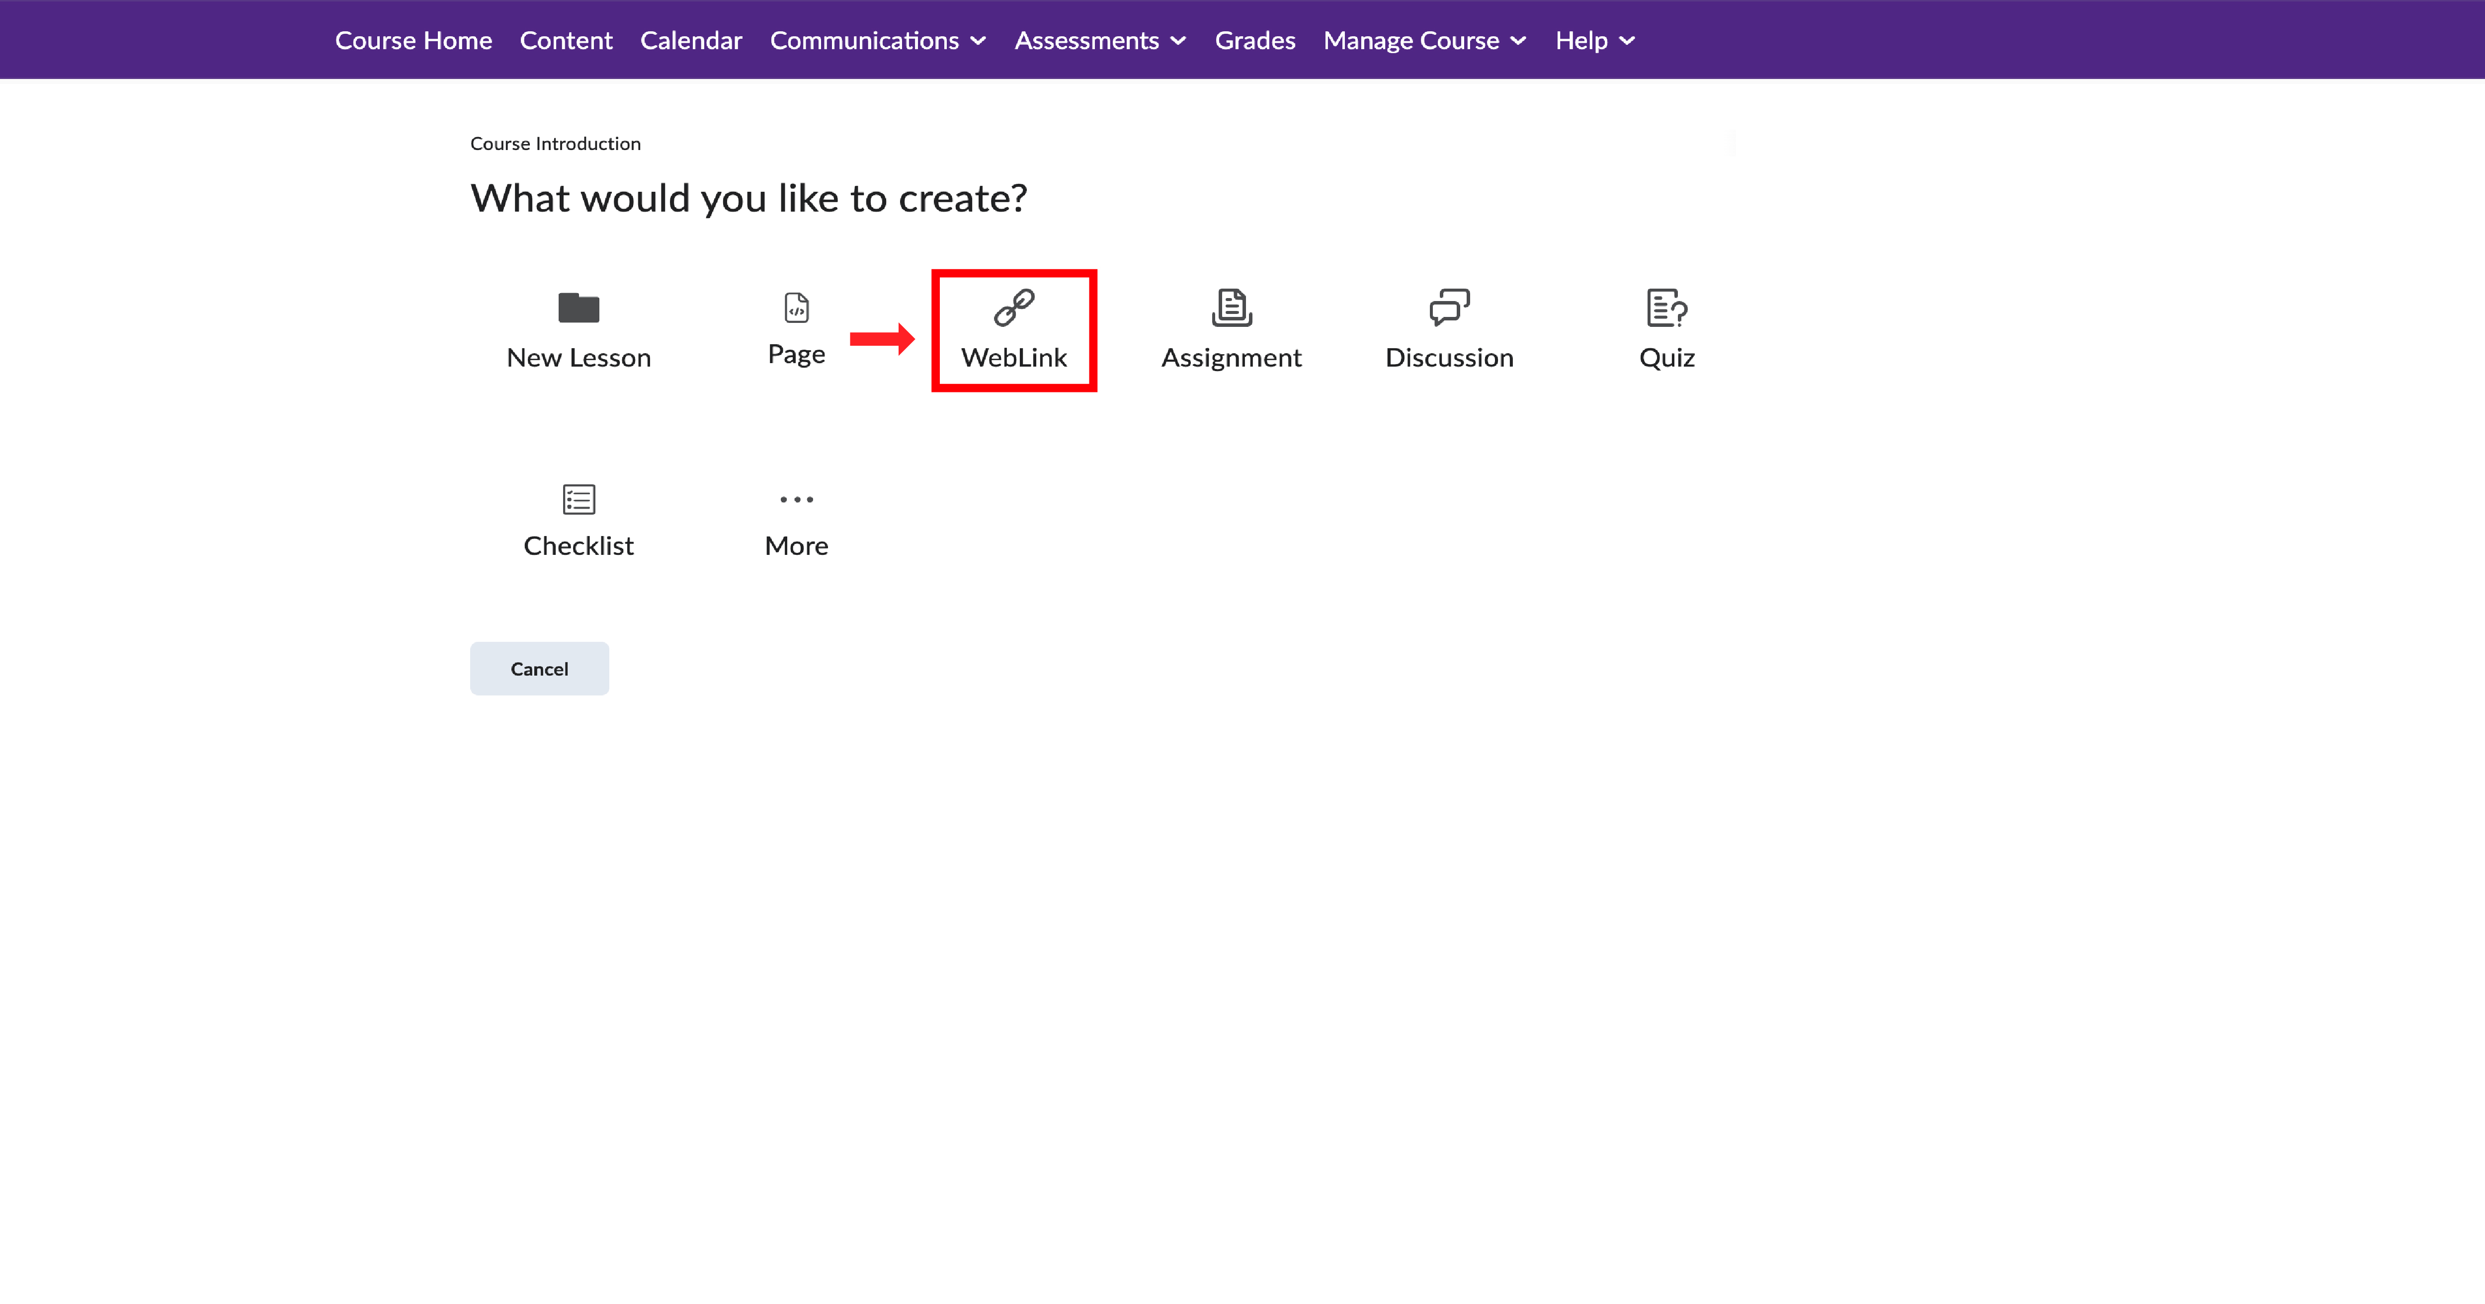Click the Assignment document icon
2485x1304 pixels.
[x=1231, y=307]
